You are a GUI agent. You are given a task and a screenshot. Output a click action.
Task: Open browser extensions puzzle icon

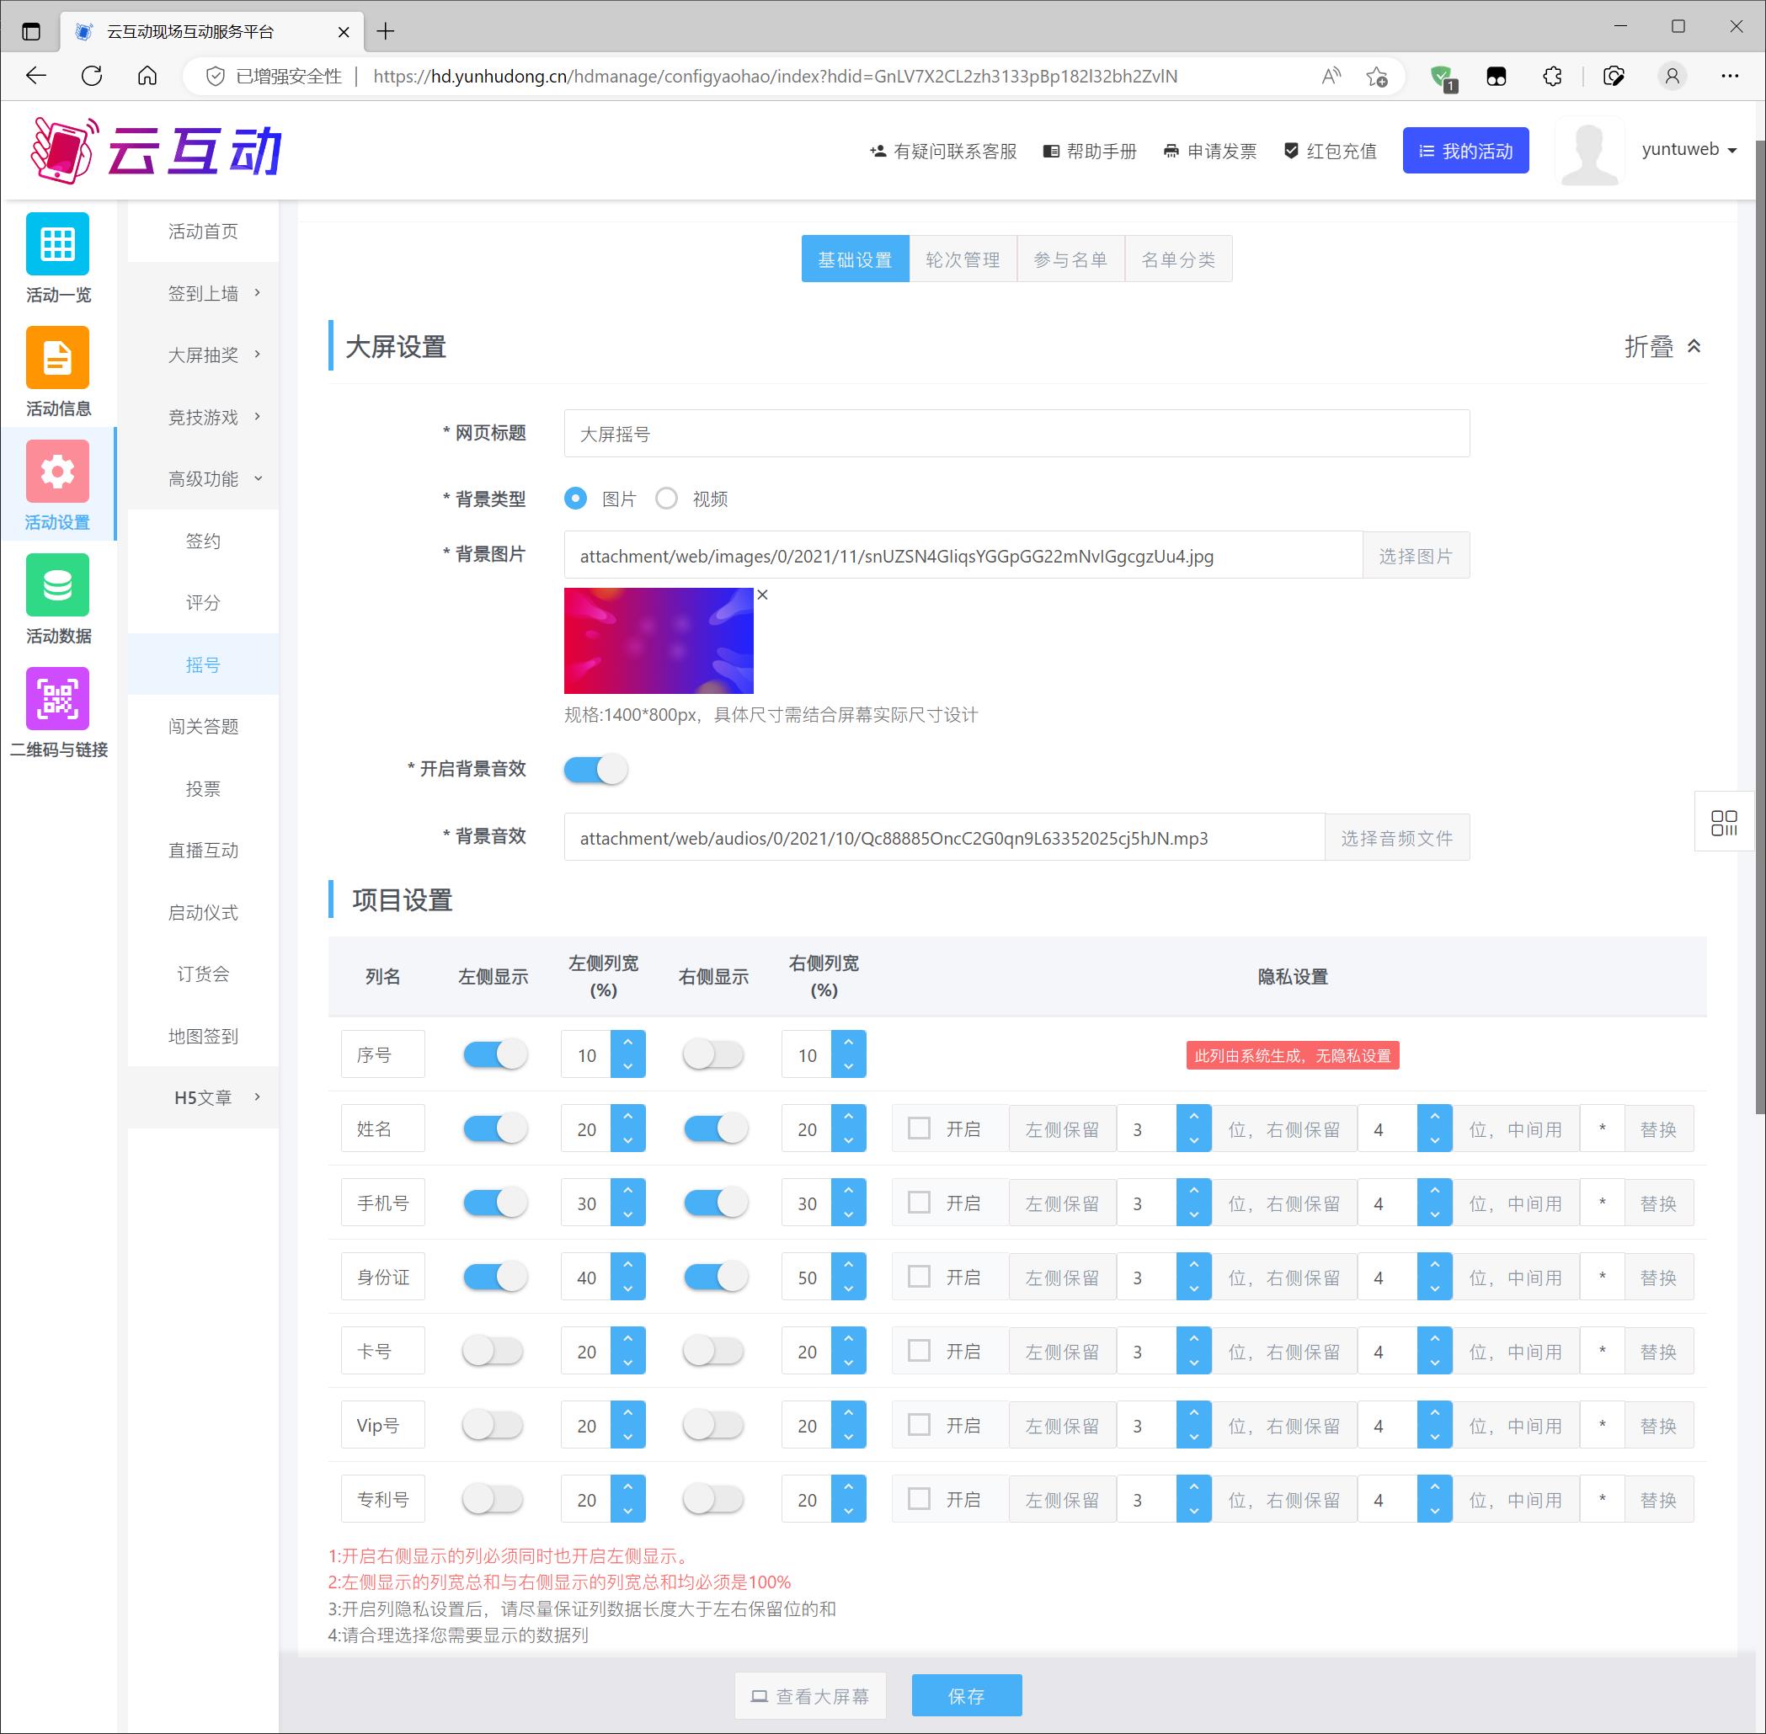click(x=1552, y=77)
